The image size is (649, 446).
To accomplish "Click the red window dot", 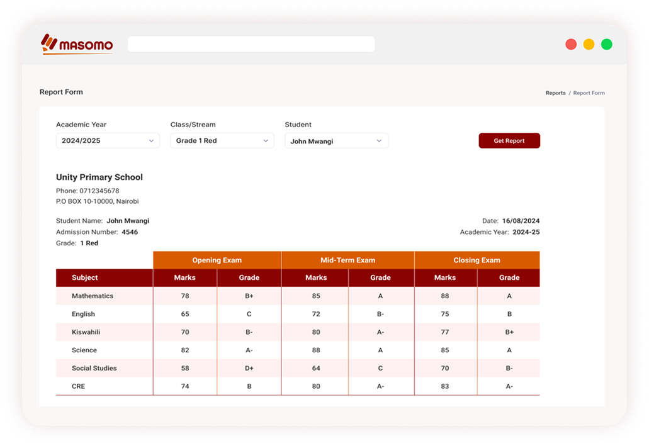I will pyautogui.click(x=571, y=44).
